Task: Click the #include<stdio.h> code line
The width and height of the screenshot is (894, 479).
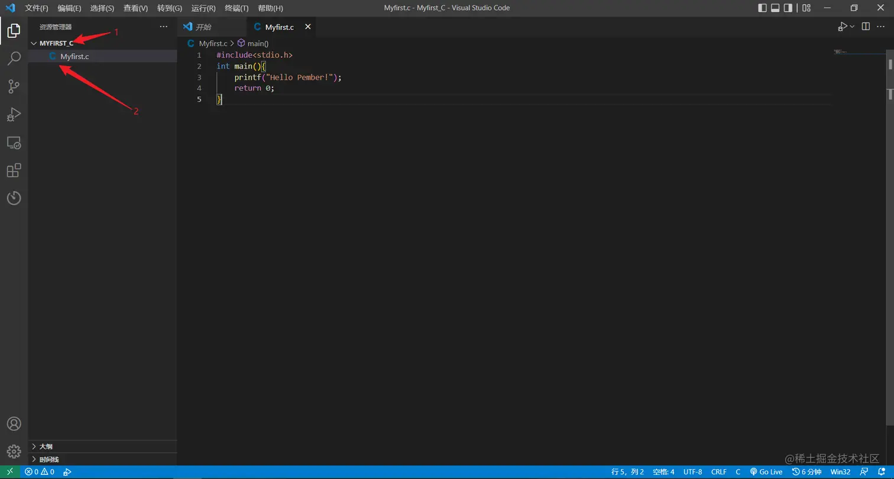Action: pyautogui.click(x=255, y=55)
